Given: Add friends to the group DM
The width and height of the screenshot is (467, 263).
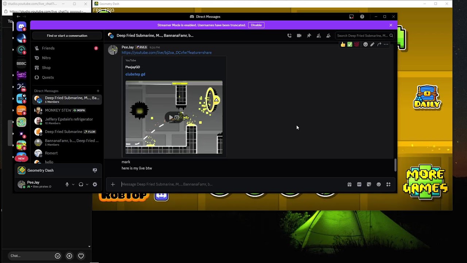Looking at the screenshot, I should (319, 35).
